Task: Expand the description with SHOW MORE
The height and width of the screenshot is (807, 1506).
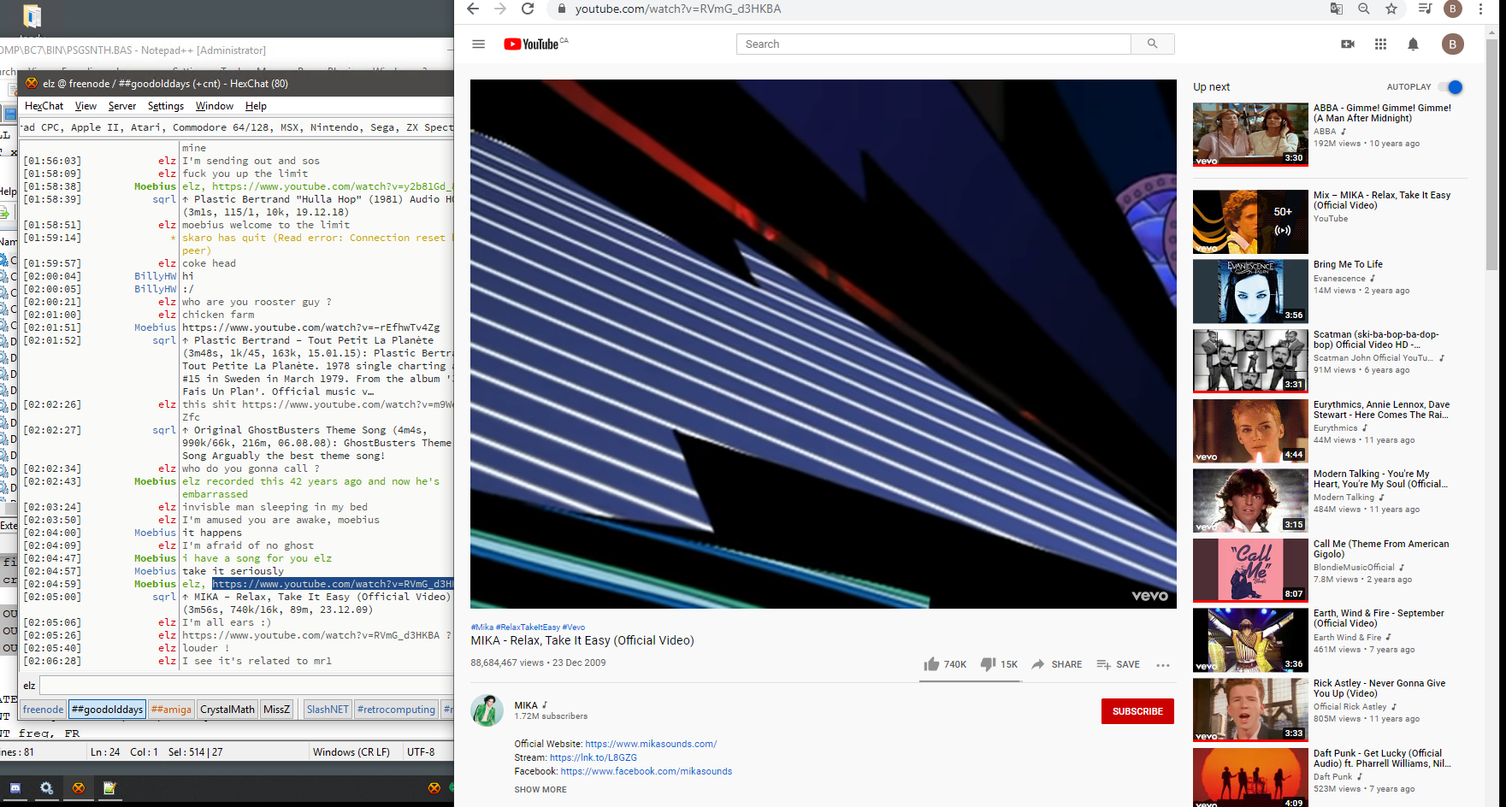Action: [x=540, y=789]
